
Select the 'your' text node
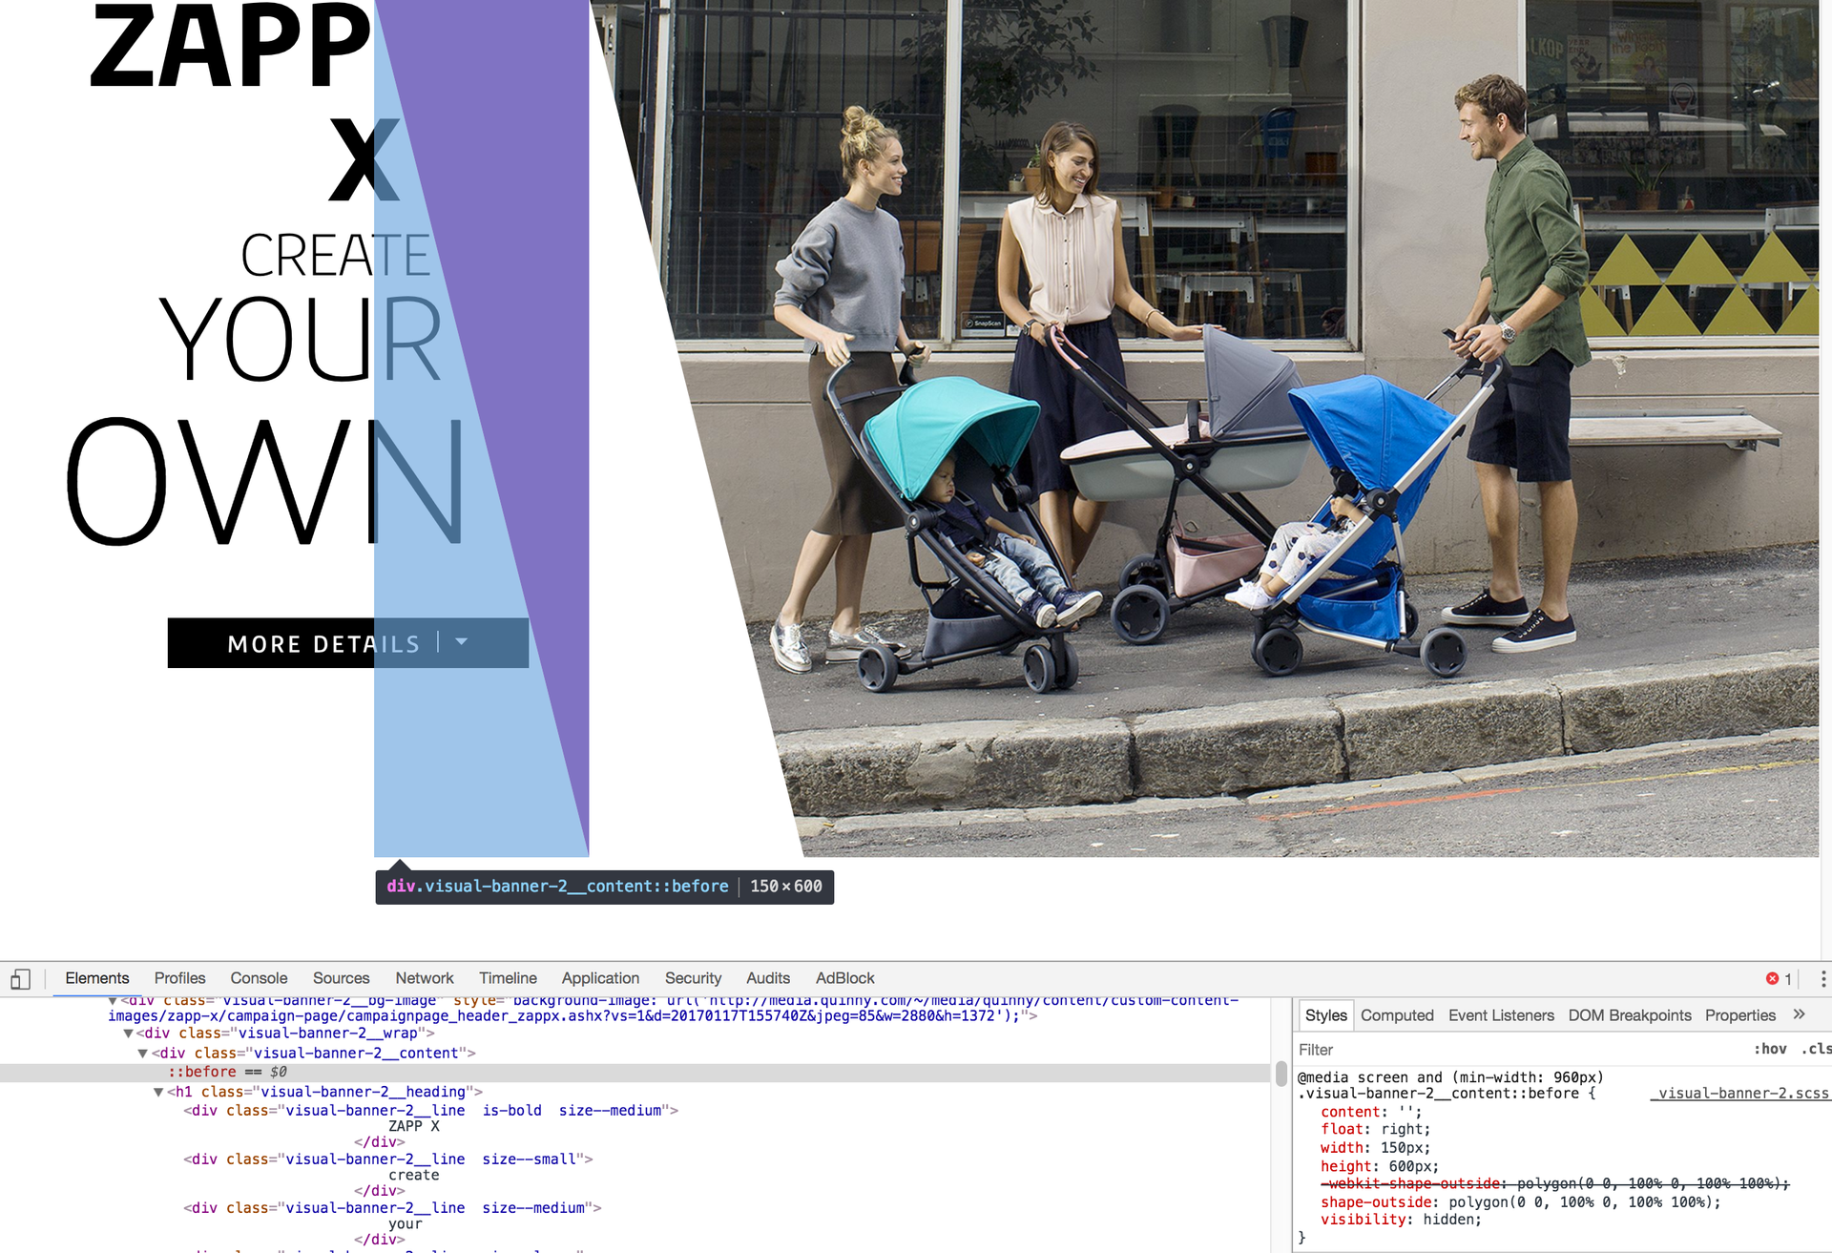click(405, 1223)
